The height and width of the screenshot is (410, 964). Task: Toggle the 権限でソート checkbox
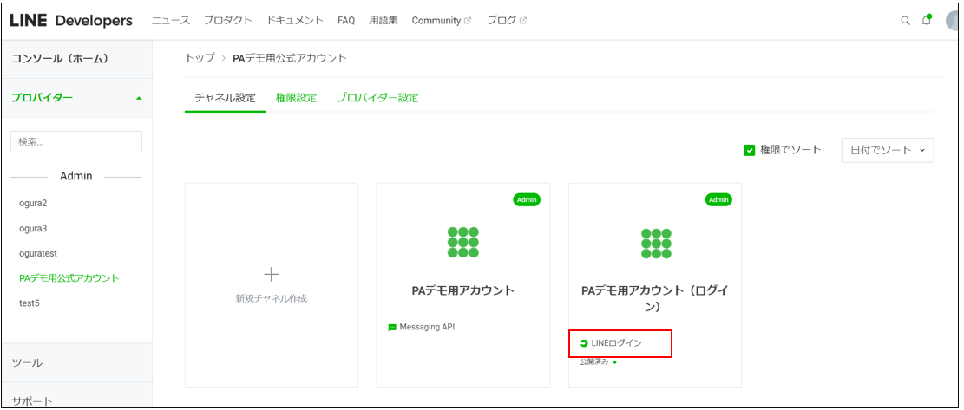tap(749, 150)
